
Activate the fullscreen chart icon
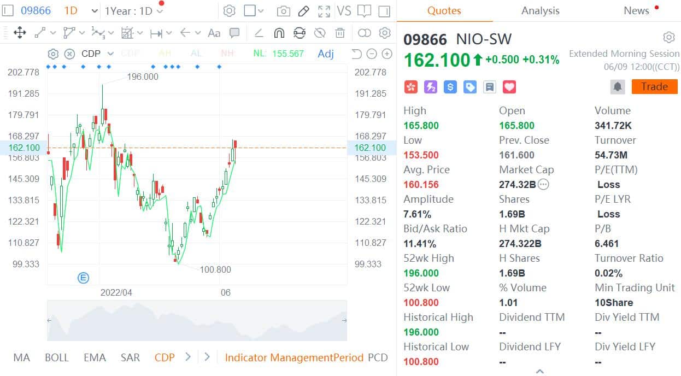tap(324, 10)
